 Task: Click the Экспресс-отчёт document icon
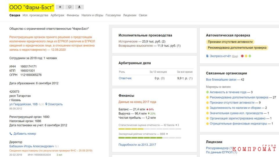(x=207, y=56)
